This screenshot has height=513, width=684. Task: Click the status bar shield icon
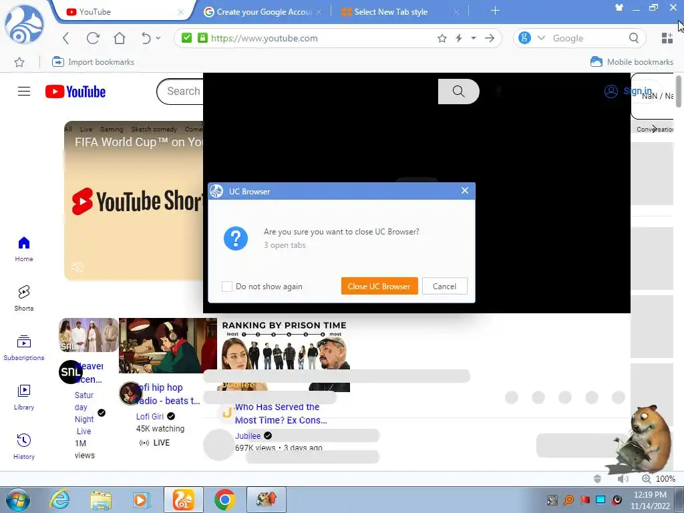598,479
